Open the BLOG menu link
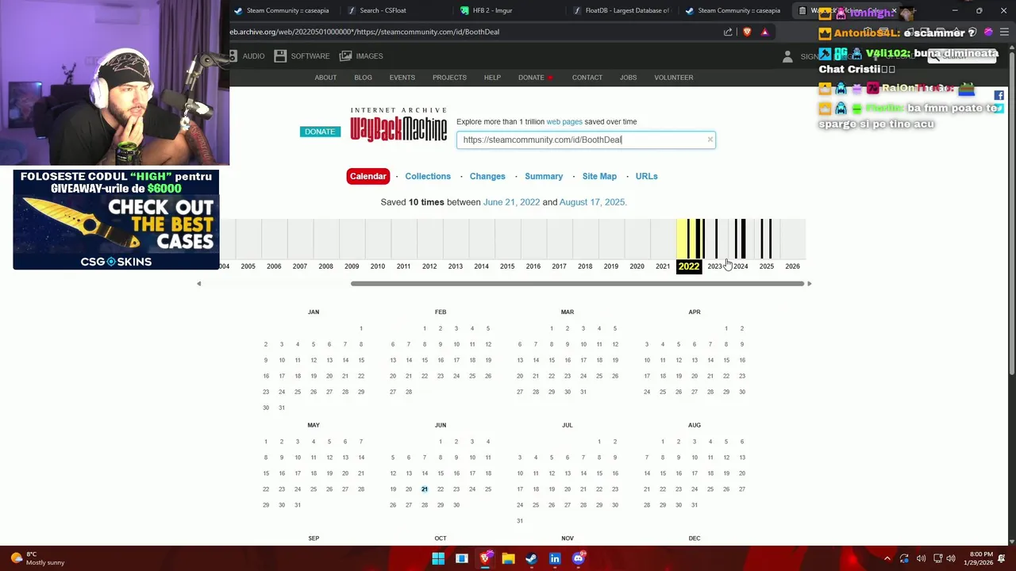1016x571 pixels. point(363,78)
